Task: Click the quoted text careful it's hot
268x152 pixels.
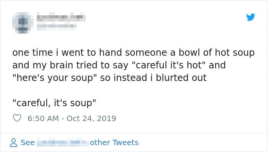Action: pyautogui.click(x=169, y=65)
